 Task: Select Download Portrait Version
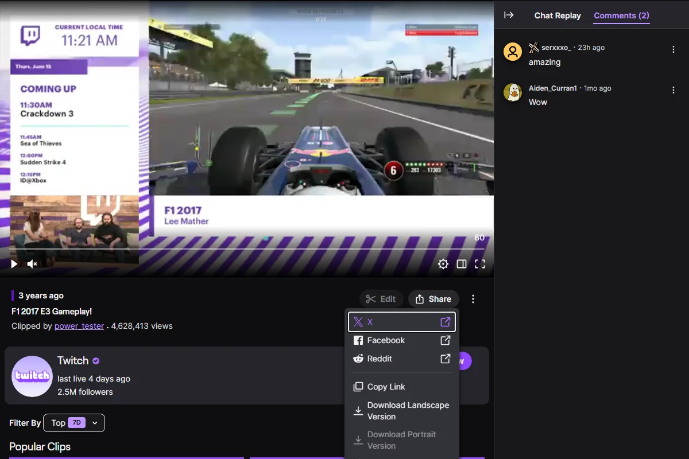pyautogui.click(x=402, y=440)
